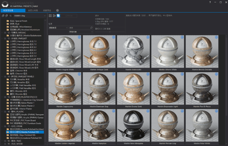Click the collapse all categories icon

[6, 16]
